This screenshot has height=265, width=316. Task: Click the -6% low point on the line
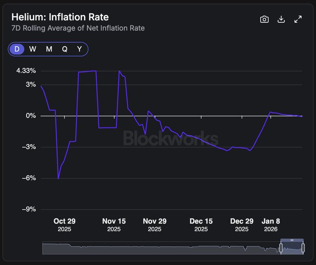(x=58, y=178)
